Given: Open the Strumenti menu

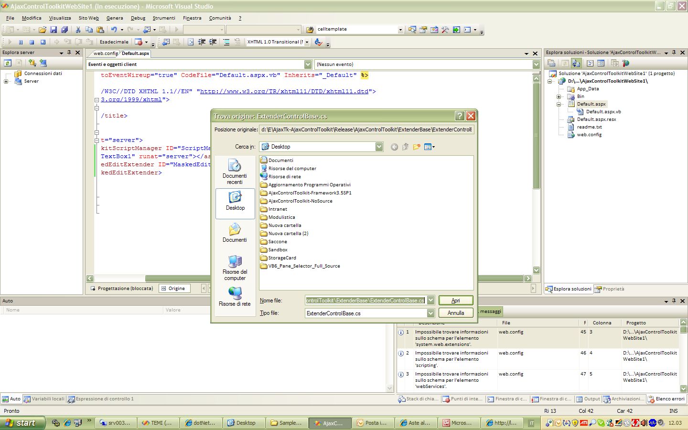Looking at the screenshot, I should [x=164, y=18].
